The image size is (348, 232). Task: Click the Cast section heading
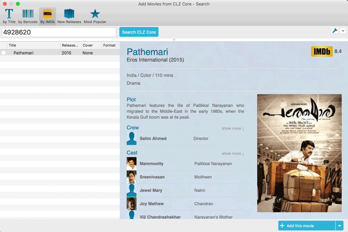[132, 153]
